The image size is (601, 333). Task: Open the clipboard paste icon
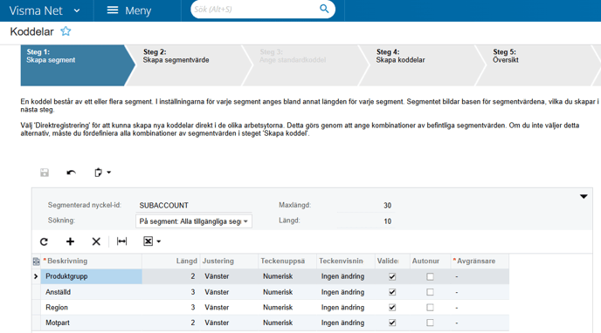[99, 173]
